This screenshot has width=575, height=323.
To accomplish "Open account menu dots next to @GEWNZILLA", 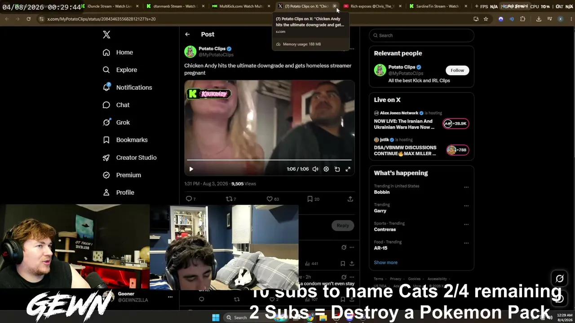I will tap(170, 297).
